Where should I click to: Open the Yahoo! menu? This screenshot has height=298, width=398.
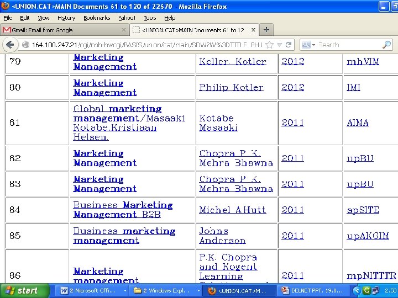pyautogui.click(x=127, y=18)
